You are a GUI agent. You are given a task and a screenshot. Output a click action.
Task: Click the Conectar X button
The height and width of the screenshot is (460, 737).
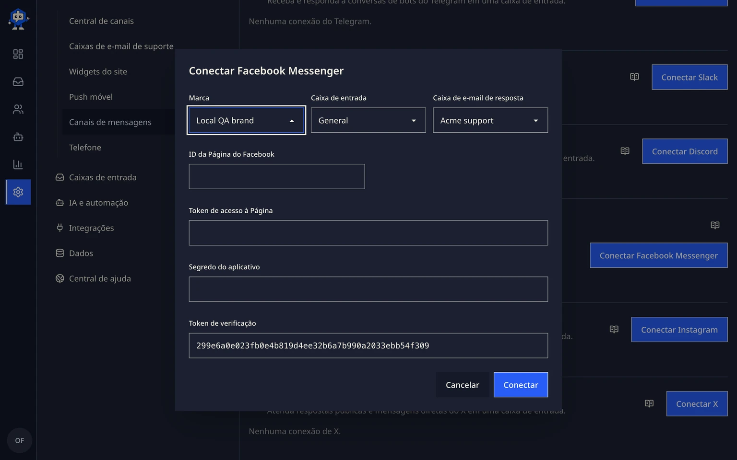click(x=697, y=404)
